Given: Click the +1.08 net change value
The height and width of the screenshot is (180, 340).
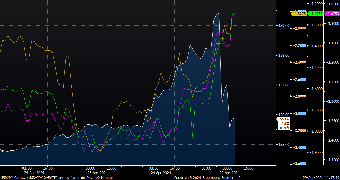Looking at the screenshot, I should pos(285,124).
